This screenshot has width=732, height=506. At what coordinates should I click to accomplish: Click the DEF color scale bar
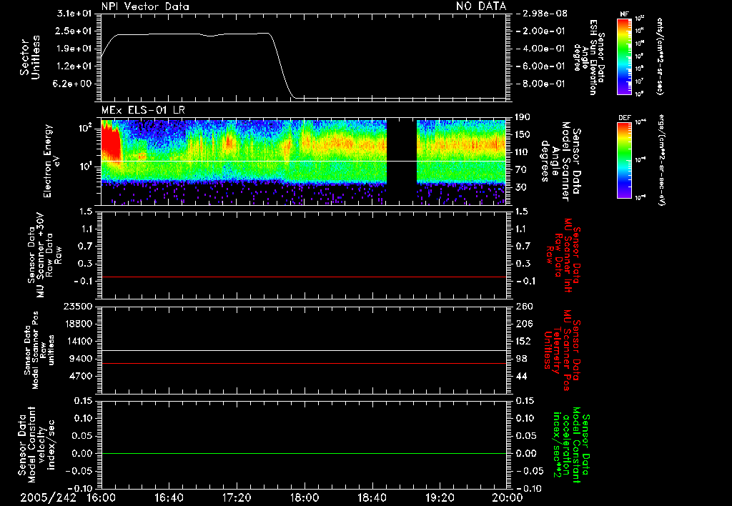(625, 160)
